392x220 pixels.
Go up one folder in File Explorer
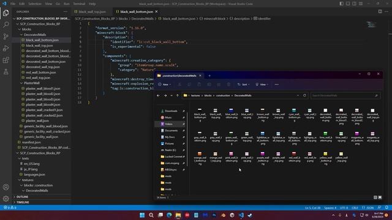(178, 95)
